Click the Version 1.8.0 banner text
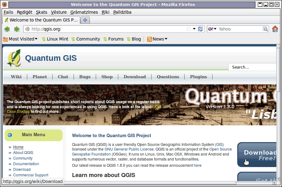Screen dimensions: 282x187 (220, 107)
